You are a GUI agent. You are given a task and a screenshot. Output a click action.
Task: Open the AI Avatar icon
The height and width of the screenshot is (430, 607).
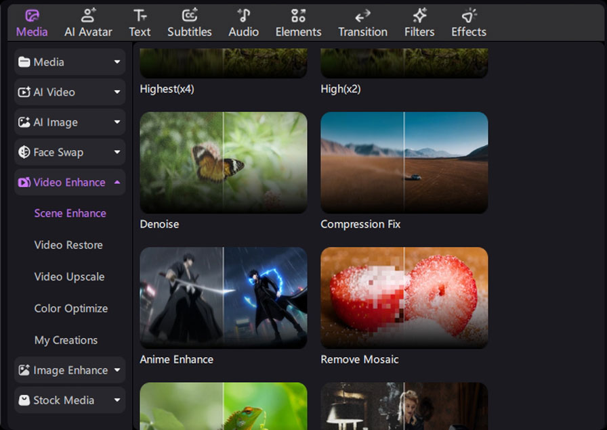(88, 16)
